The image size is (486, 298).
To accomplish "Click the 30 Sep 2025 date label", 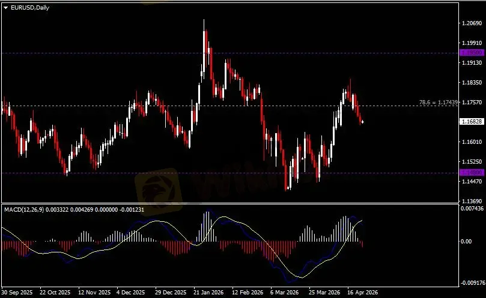I will 16,293.
